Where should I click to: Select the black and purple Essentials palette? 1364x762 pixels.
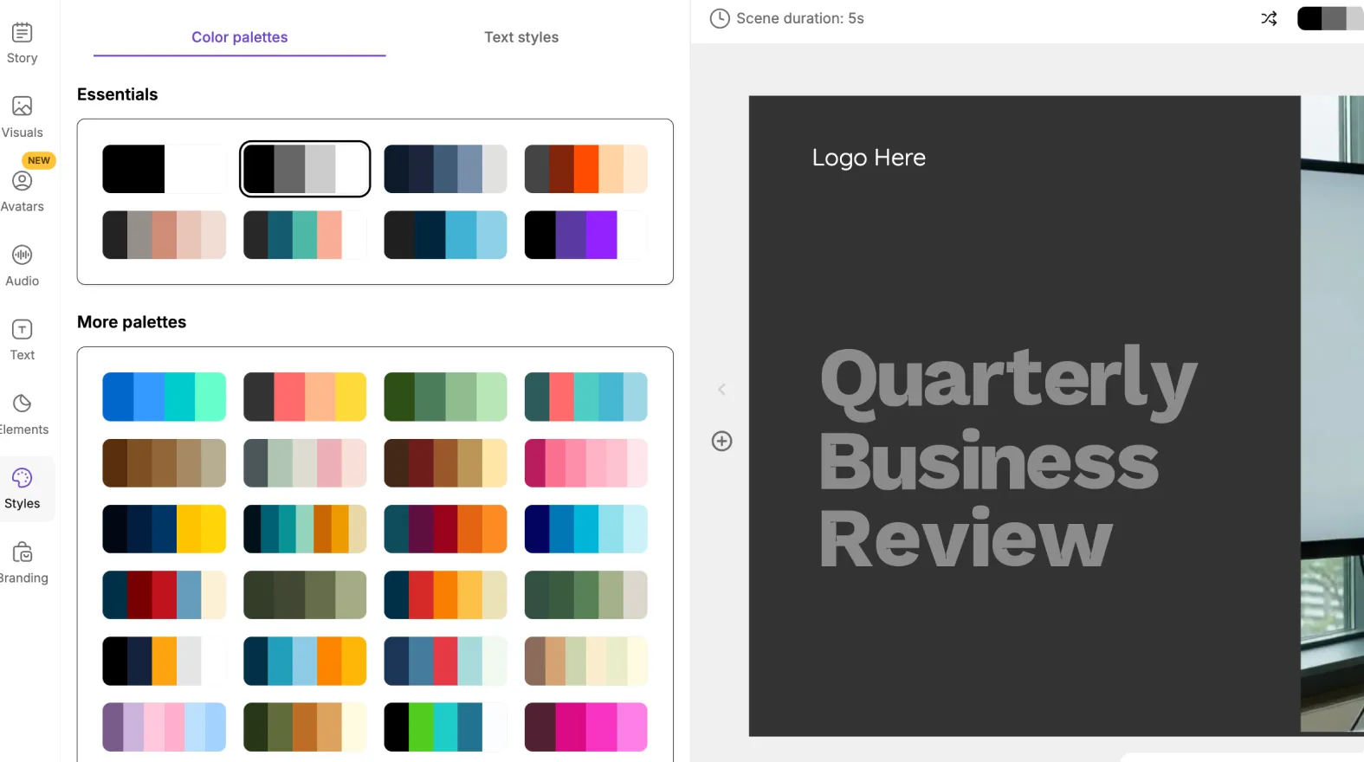pos(586,235)
